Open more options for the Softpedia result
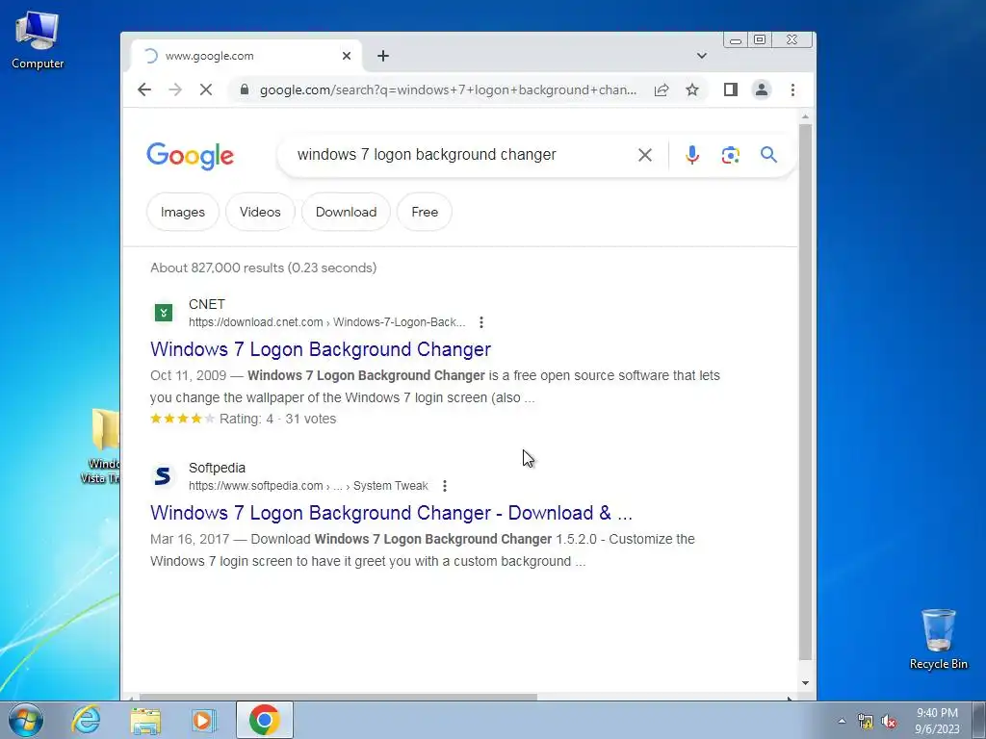 tap(445, 486)
